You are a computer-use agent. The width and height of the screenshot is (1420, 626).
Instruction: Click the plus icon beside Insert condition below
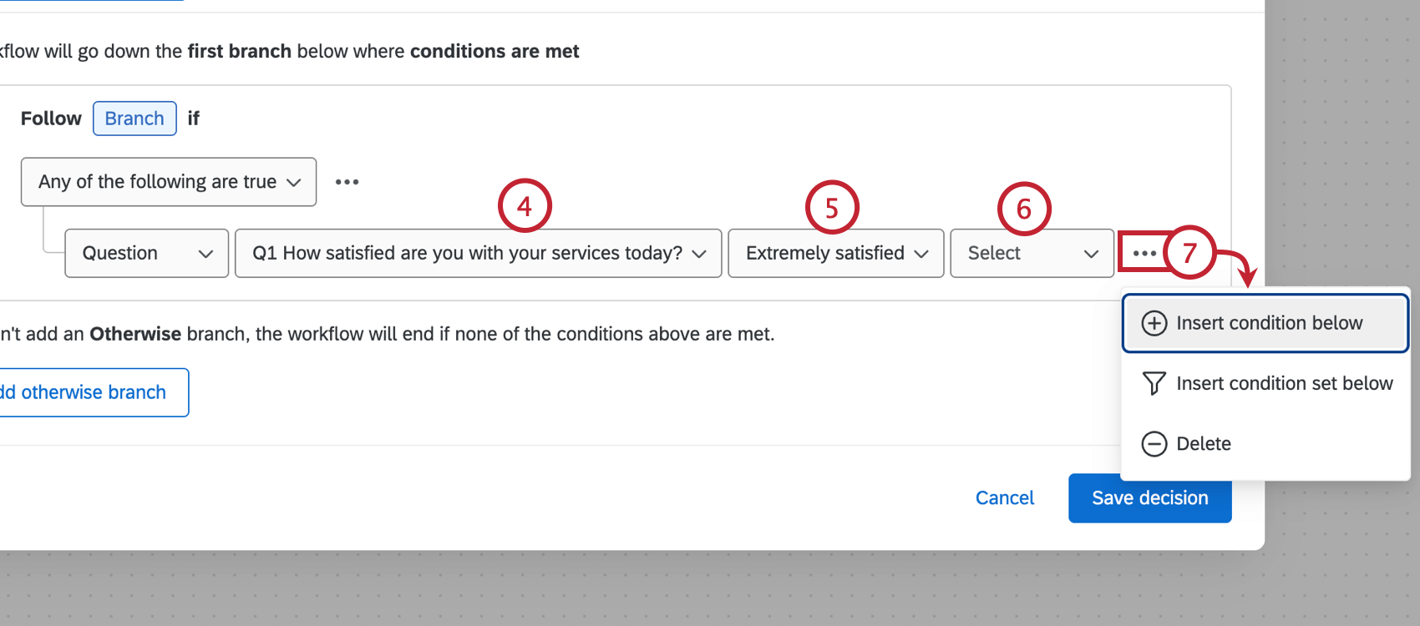click(1154, 323)
